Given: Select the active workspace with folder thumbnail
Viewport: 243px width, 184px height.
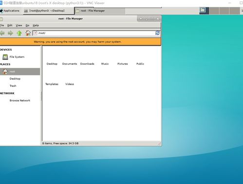Looking at the screenshot, I should [204, 11].
